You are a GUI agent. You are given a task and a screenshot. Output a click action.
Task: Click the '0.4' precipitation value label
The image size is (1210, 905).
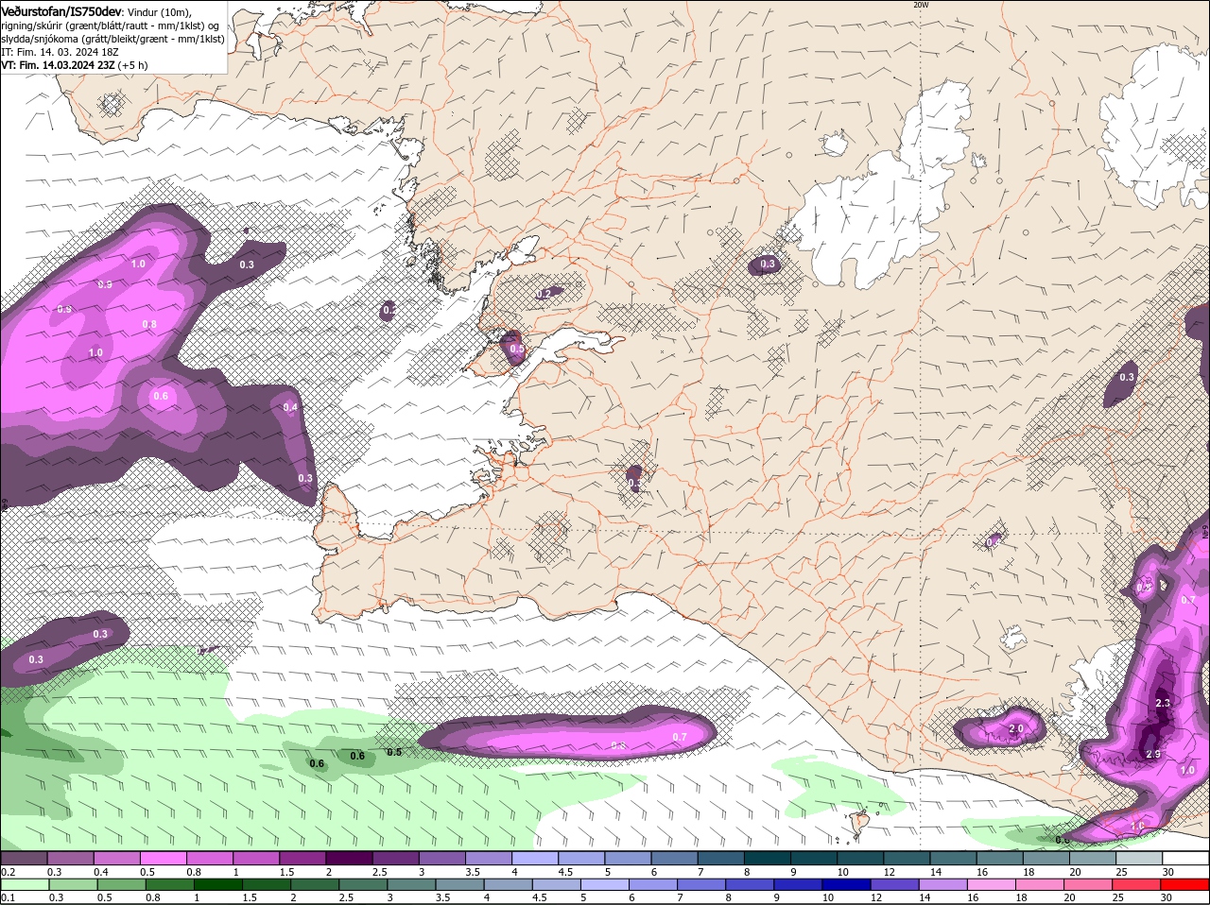tap(290, 408)
